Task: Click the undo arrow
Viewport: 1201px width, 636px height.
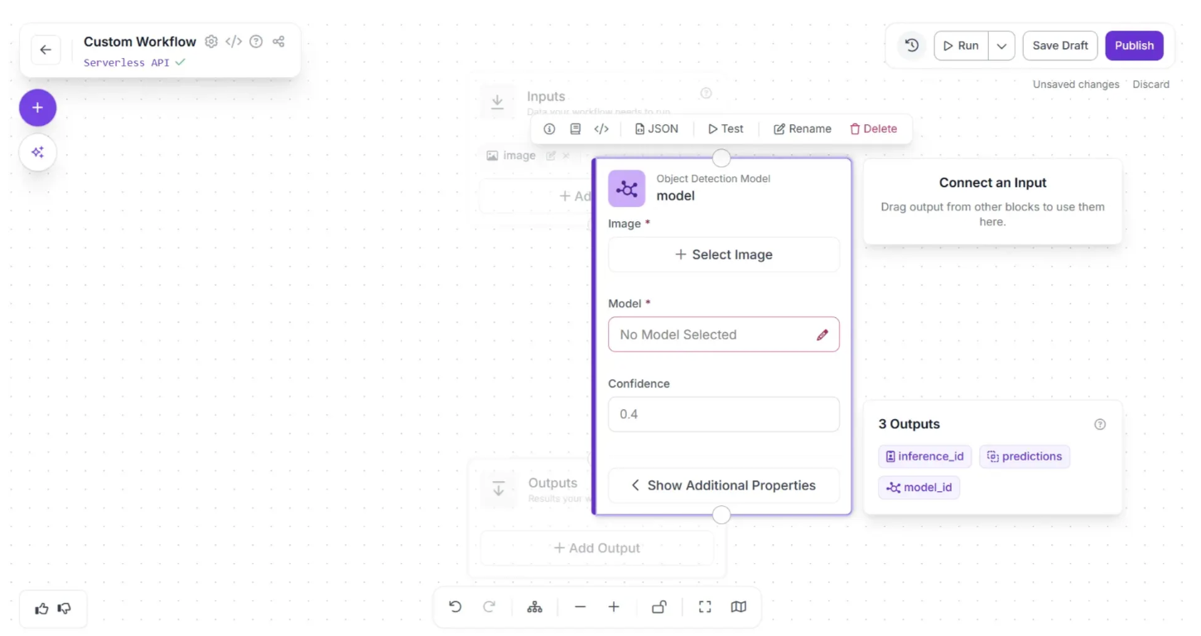Action: pos(455,607)
